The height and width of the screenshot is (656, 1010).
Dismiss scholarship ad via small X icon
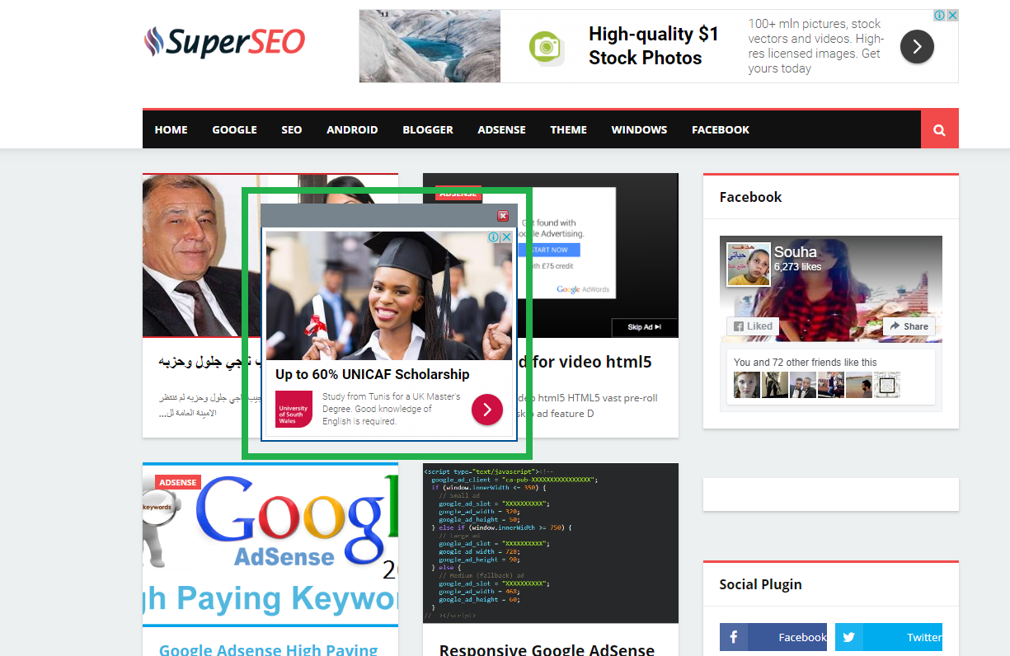pos(506,237)
